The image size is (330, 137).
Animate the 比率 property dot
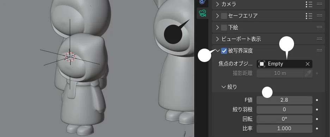pos(317,129)
